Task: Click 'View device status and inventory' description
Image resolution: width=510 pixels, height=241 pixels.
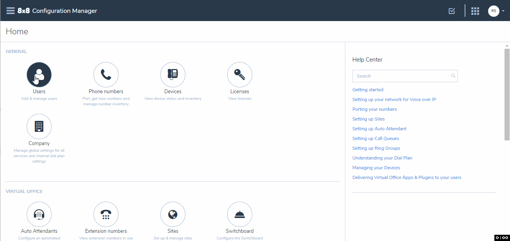Action: [173, 99]
